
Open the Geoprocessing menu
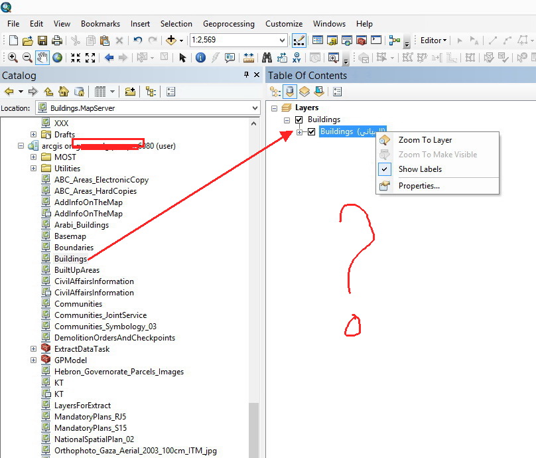(229, 24)
